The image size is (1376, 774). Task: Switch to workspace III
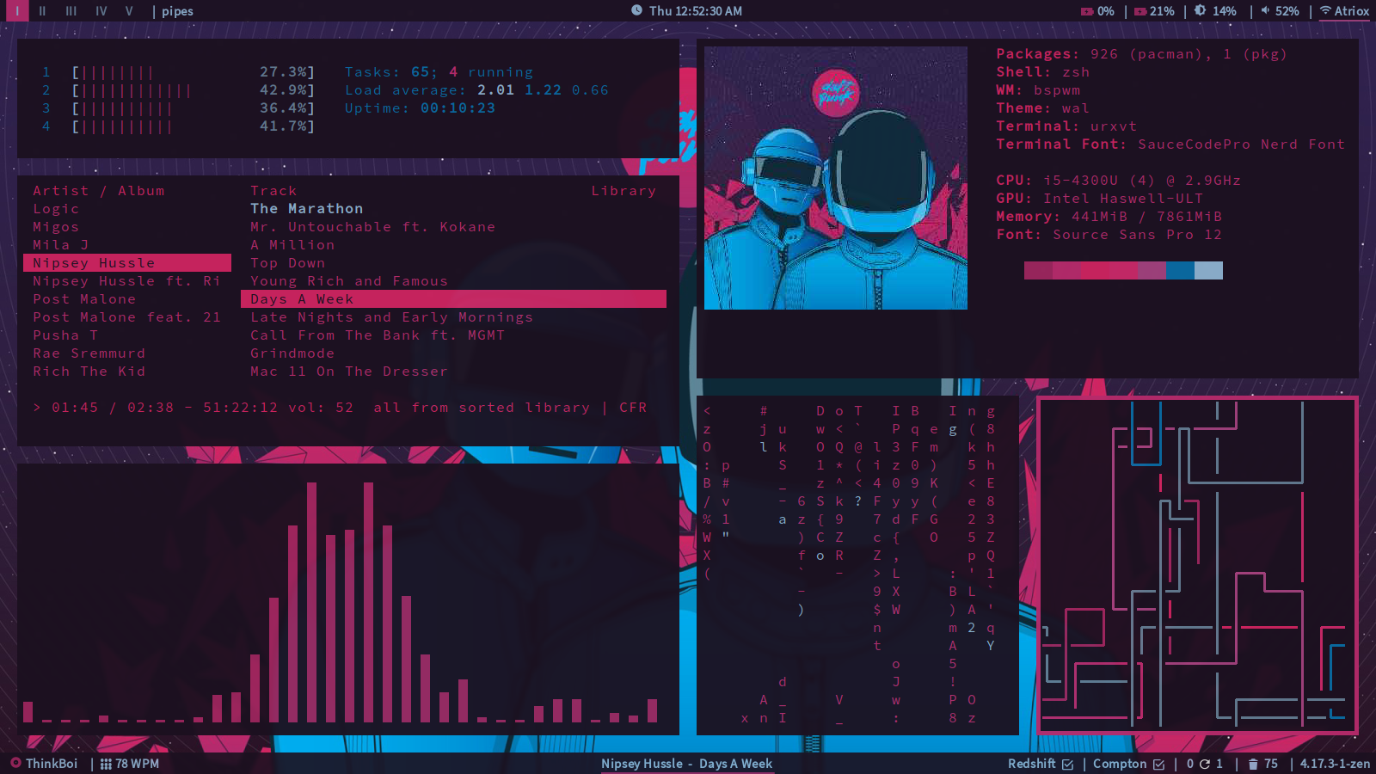tap(71, 11)
